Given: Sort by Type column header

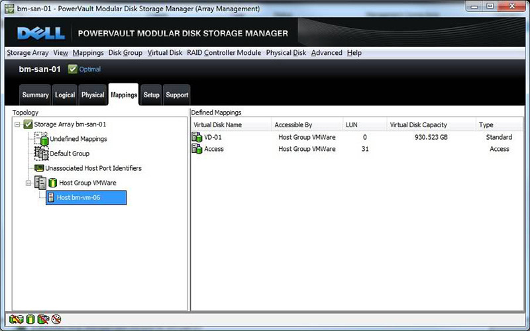Looking at the screenshot, I should pos(500,124).
